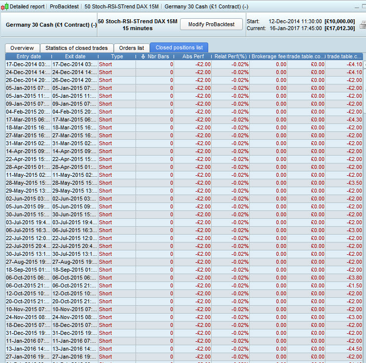
Task: Click the candlestick icon in the title bar
Action: coord(5,6)
